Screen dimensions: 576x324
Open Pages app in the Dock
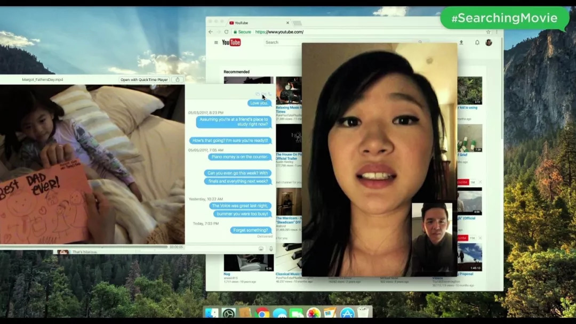[330, 313]
